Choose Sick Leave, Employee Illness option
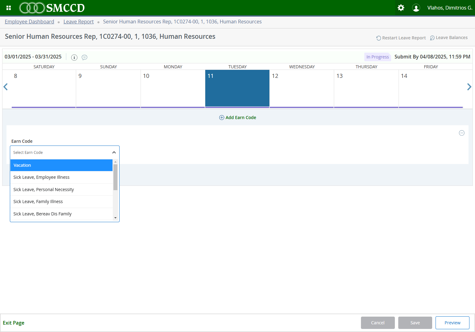 (61, 177)
